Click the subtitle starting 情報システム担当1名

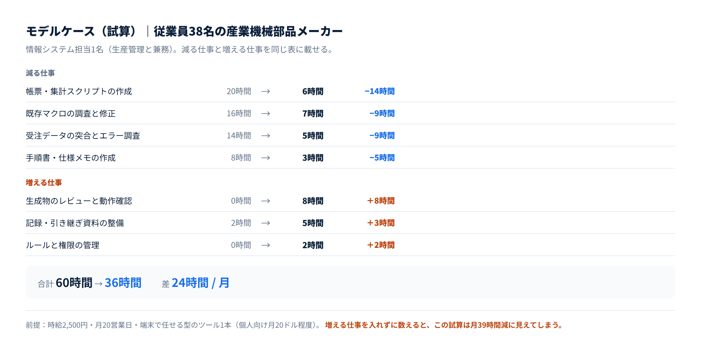pyautogui.click(x=180, y=50)
